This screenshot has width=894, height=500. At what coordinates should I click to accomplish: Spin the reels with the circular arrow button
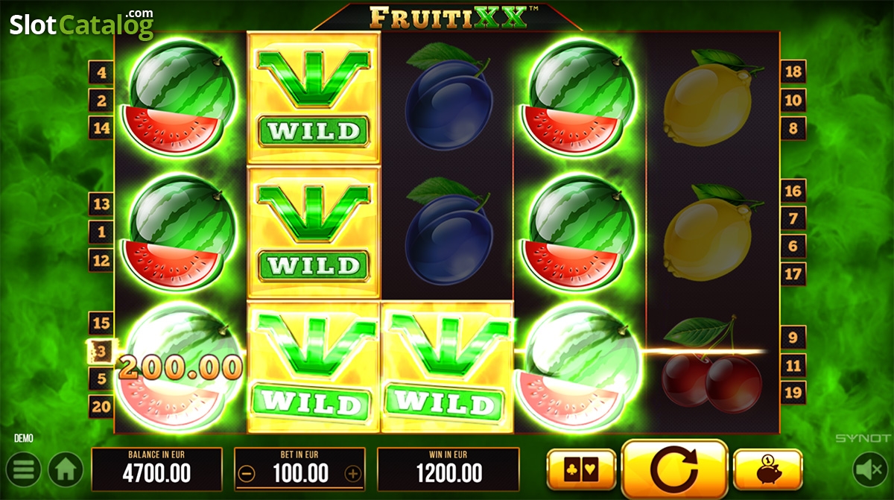[674, 469]
